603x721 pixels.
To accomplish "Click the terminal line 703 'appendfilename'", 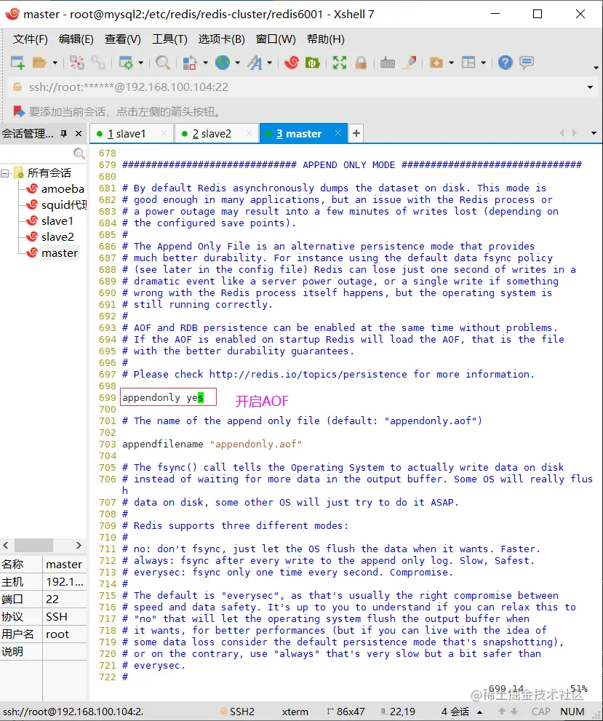I will pos(212,445).
